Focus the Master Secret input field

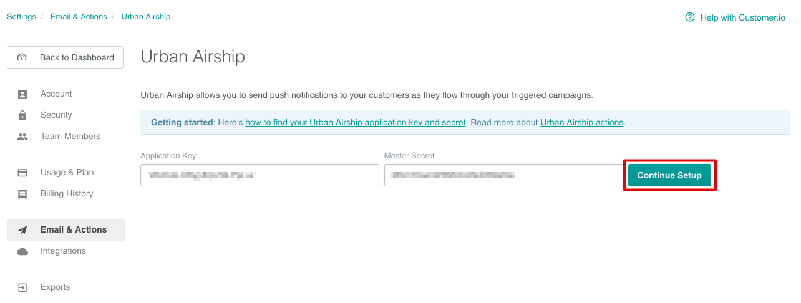(503, 175)
